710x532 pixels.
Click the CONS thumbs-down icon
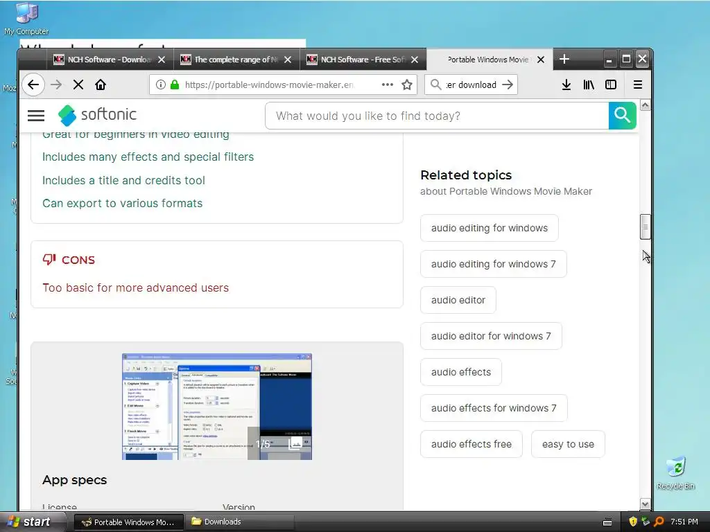(x=49, y=260)
